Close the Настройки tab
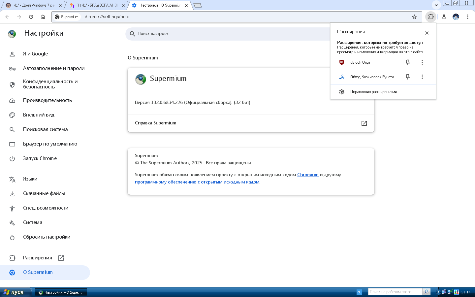Screen dimensions: 475x297 186,6
